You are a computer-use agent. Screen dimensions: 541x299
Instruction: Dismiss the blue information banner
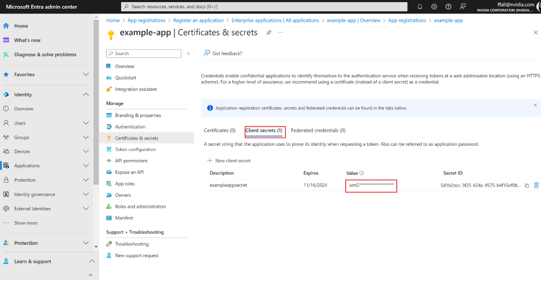click(535, 105)
